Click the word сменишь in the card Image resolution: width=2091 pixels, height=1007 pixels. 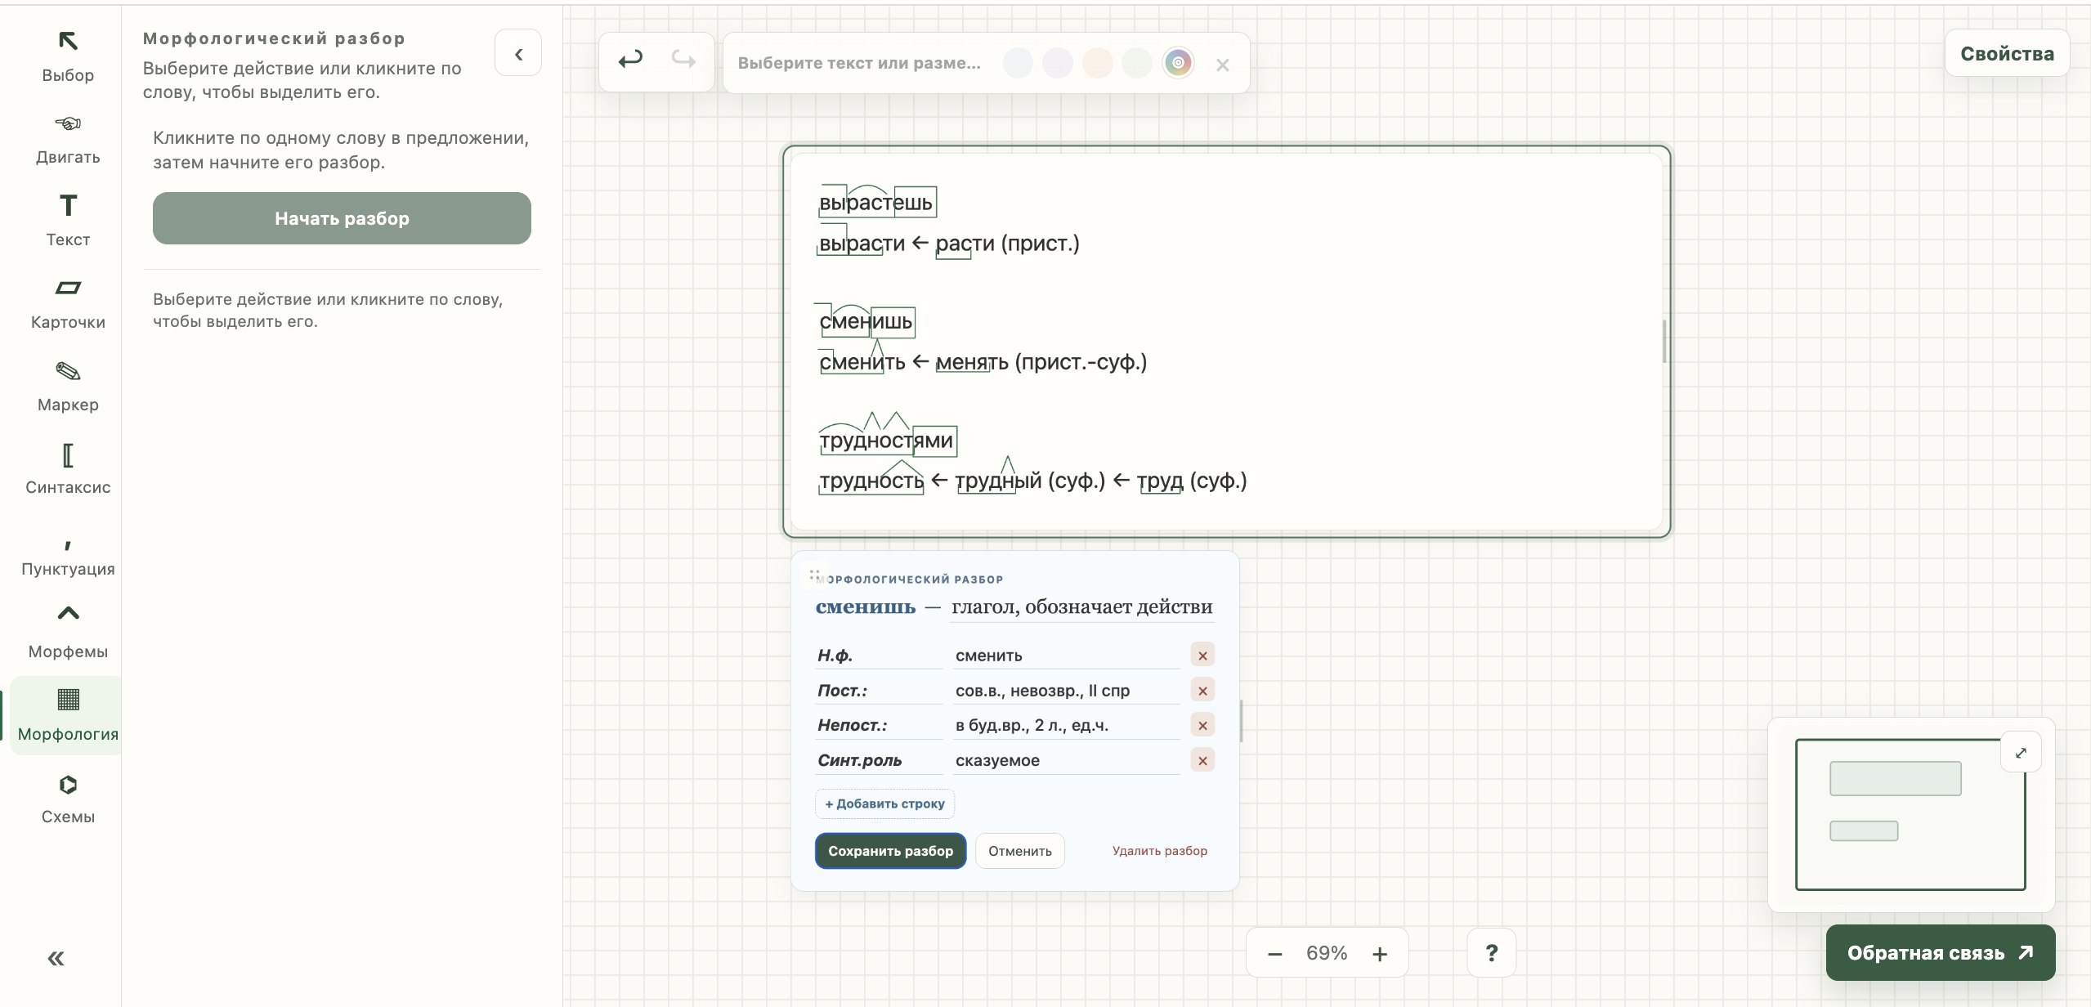tap(866, 321)
